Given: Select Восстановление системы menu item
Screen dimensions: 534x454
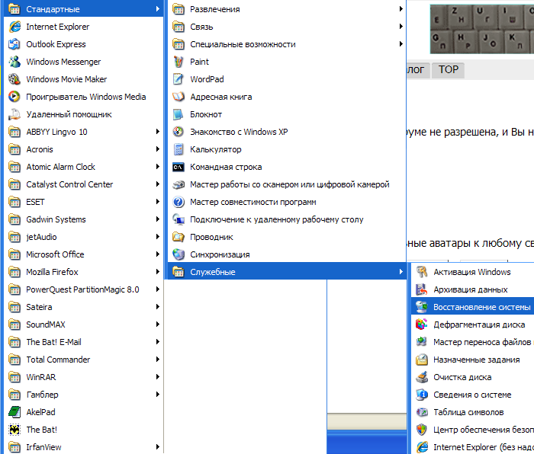Looking at the screenshot, I should coord(473,307).
